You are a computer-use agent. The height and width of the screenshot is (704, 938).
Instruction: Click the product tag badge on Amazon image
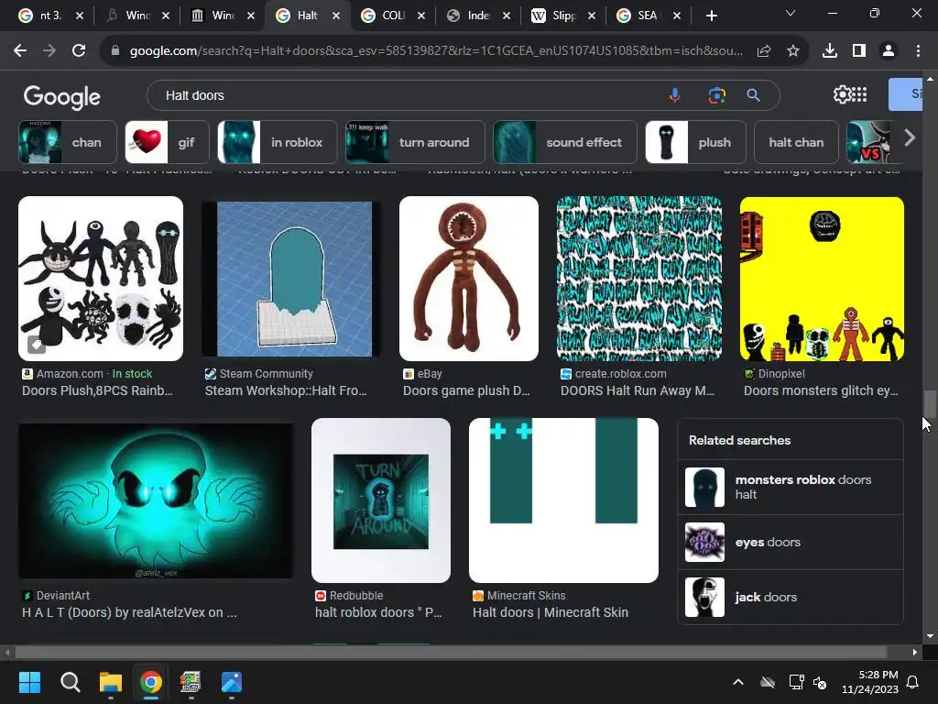(x=37, y=345)
